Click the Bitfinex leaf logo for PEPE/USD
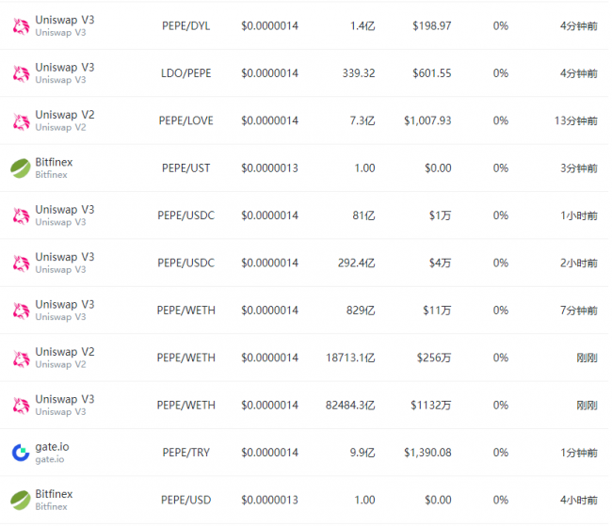The height and width of the screenshot is (526, 612). 21,501
